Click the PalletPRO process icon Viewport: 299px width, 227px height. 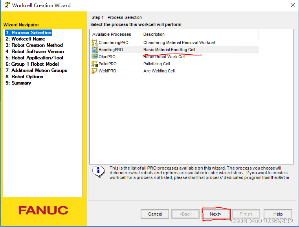click(x=94, y=64)
